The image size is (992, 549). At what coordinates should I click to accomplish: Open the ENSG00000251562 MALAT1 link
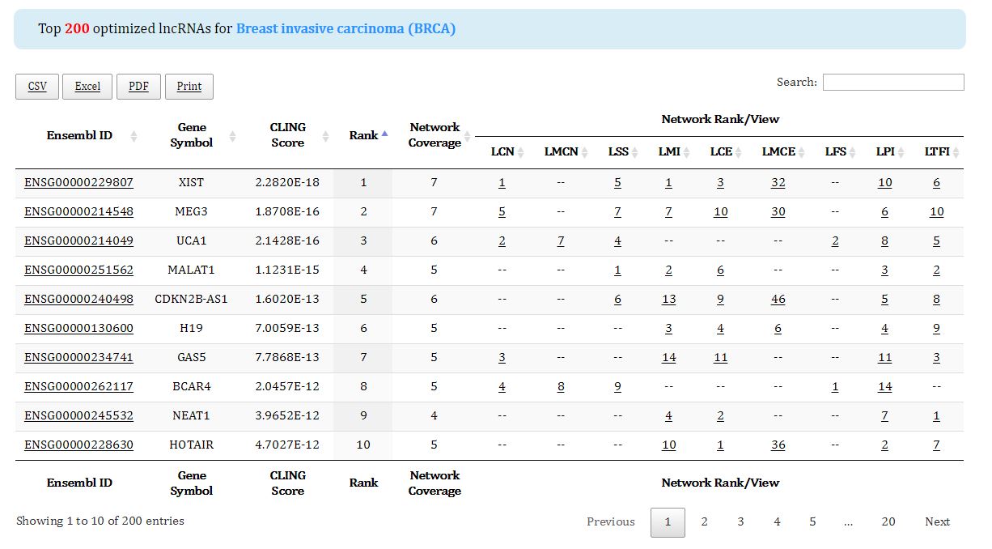pos(78,270)
